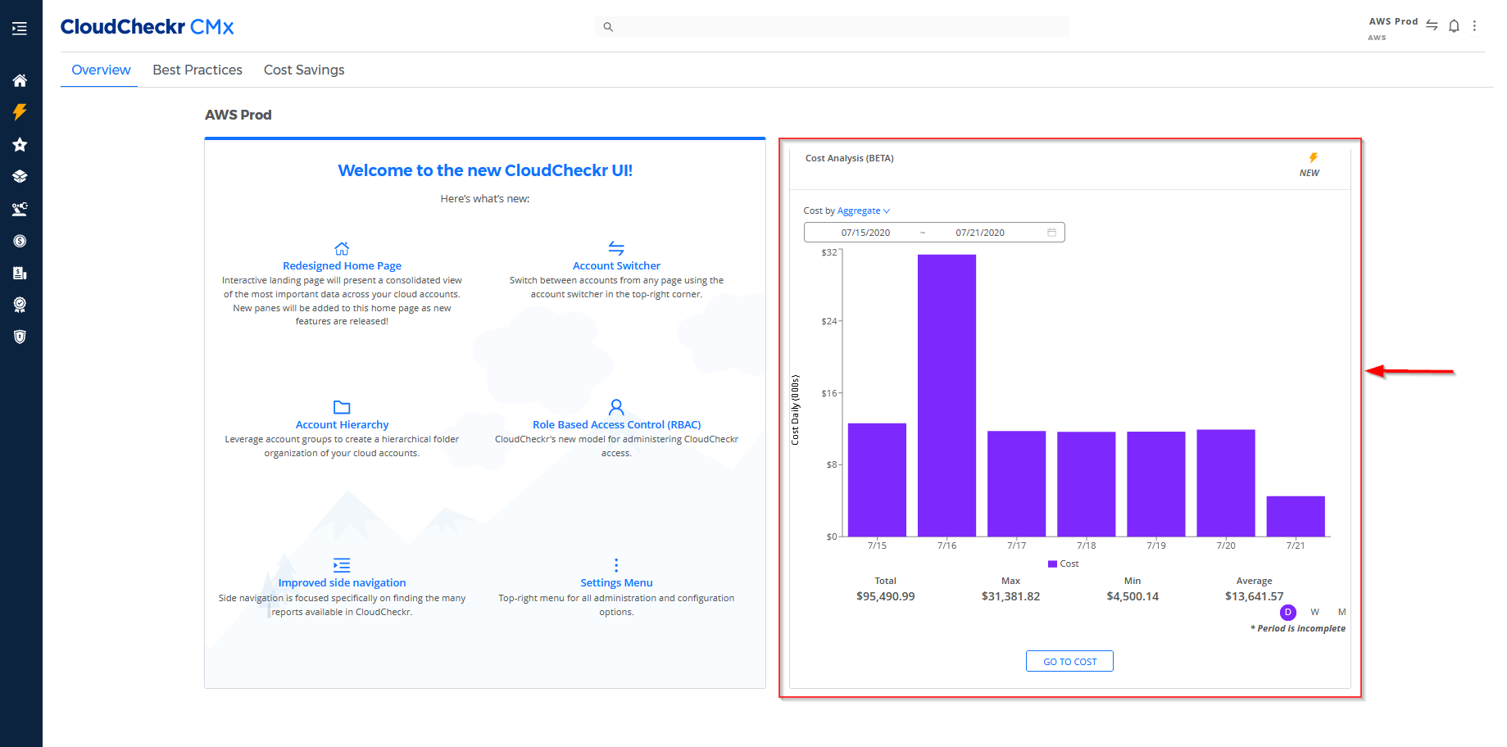This screenshot has width=1507, height=747.
Task: Click the 7/16 cost bar in chart
Action: point(946,396)
